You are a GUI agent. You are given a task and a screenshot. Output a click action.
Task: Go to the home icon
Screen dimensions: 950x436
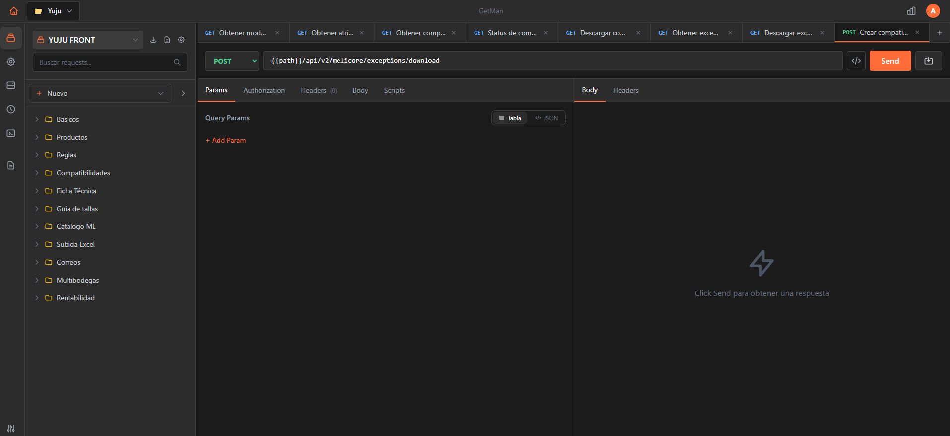point(13,11)
